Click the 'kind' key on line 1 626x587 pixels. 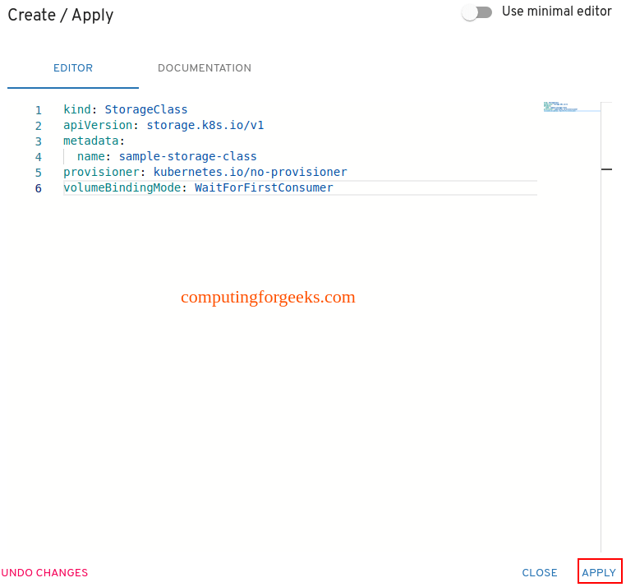[77, 109]
